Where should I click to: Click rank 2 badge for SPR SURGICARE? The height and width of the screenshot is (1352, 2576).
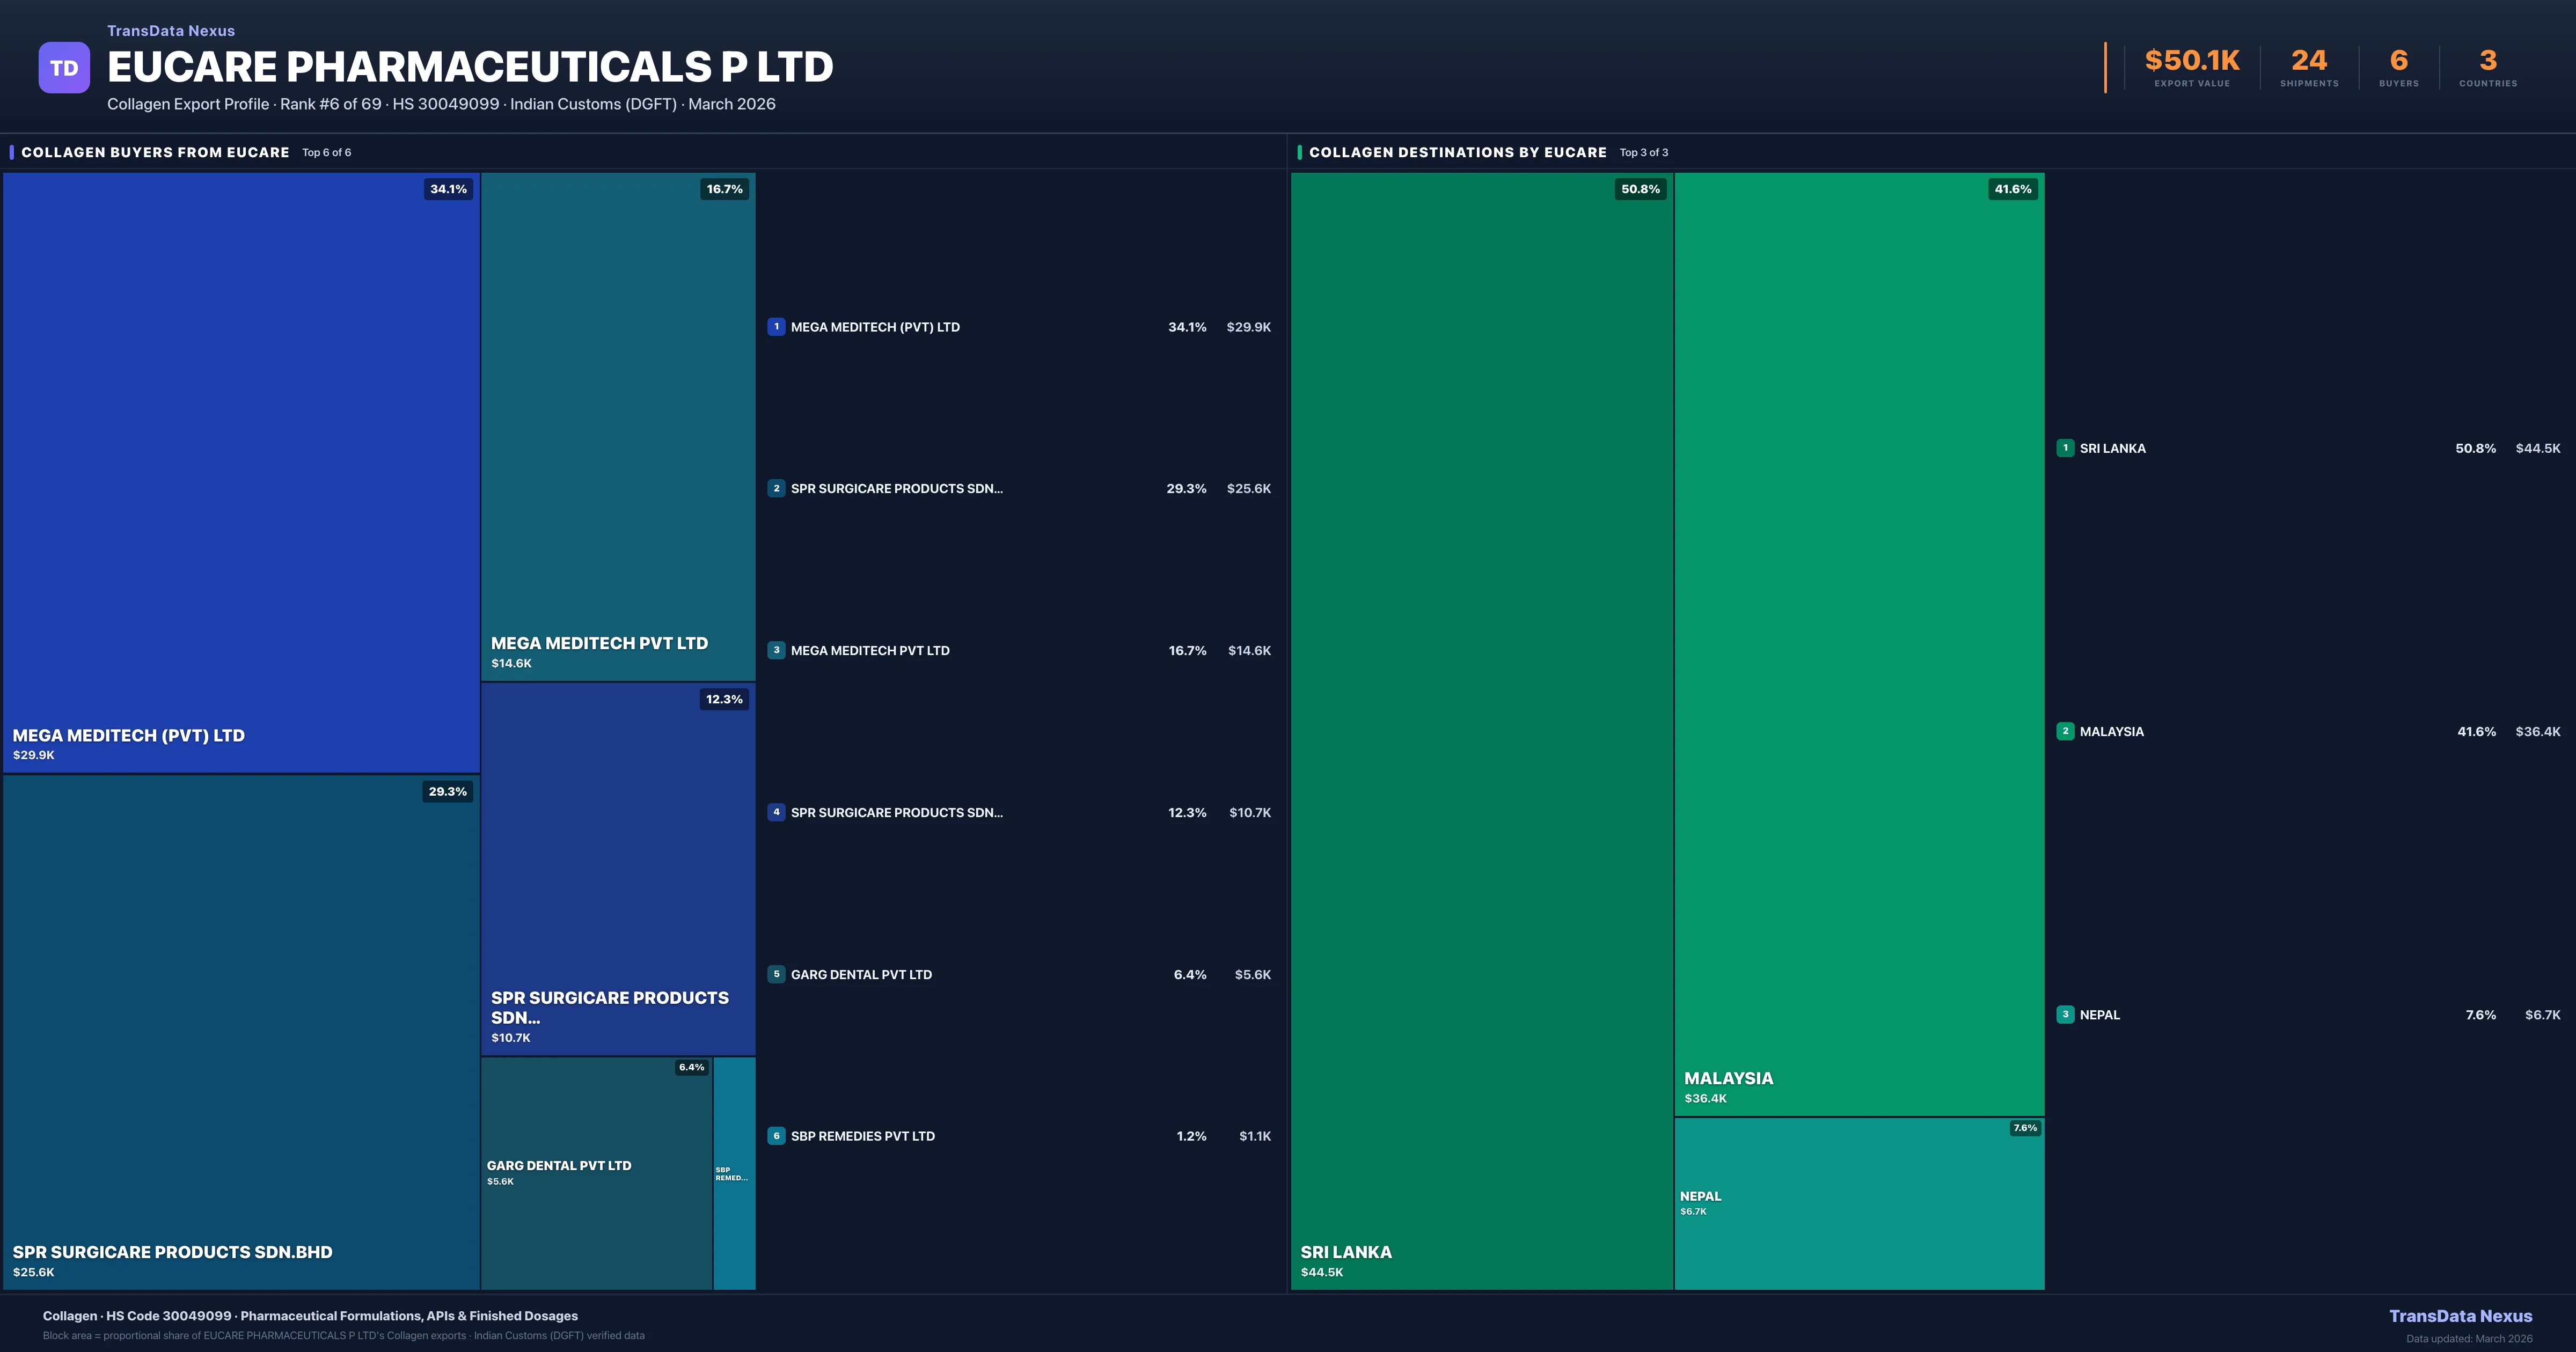pyautogui.click(x=776, y=489)
